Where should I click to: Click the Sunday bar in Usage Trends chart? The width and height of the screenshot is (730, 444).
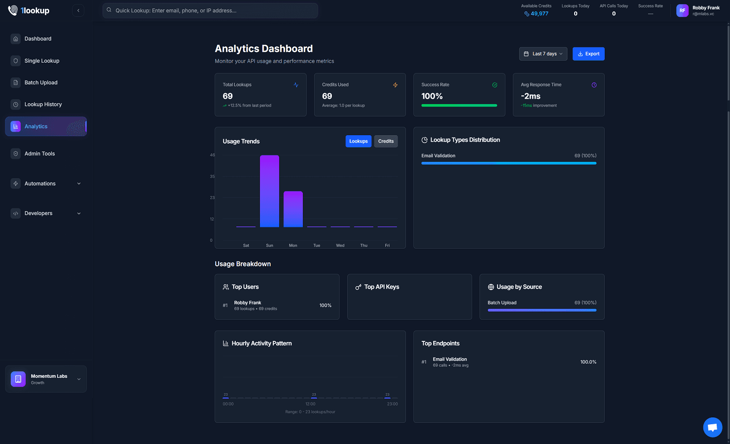[269, 191]
